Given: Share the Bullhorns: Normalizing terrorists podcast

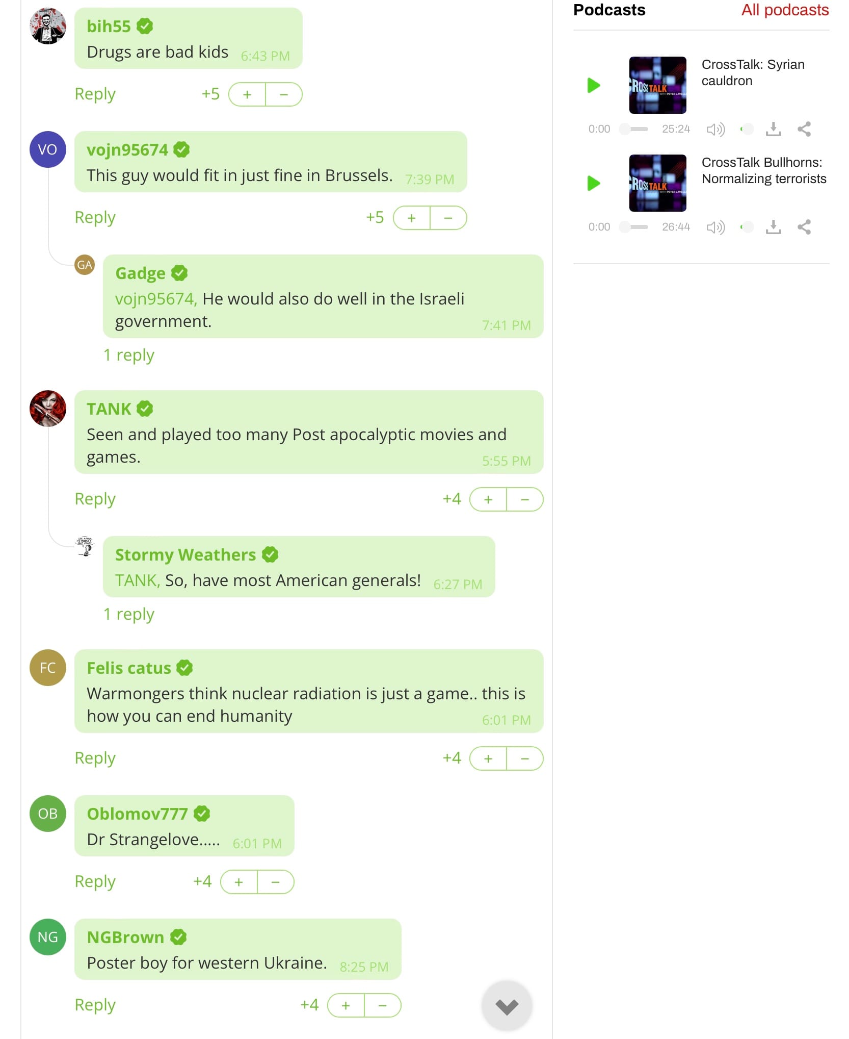Looking at the screenshot, I should 804,227.
